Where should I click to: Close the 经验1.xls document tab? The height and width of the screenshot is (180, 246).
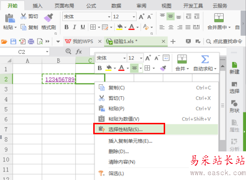point(163,41)
